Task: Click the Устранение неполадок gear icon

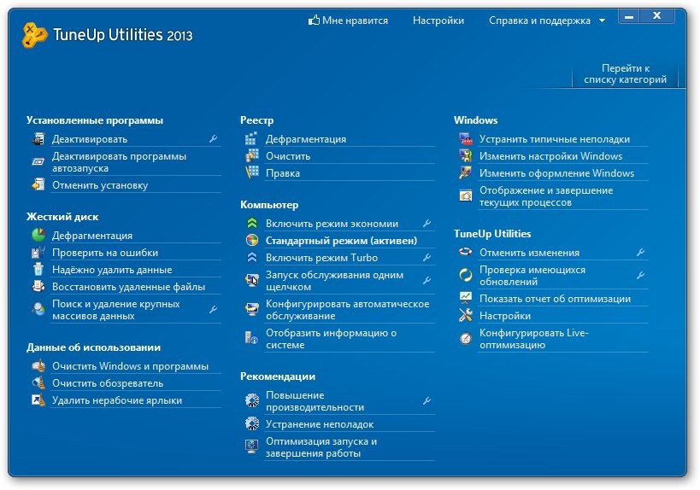Action: [252, 423]
